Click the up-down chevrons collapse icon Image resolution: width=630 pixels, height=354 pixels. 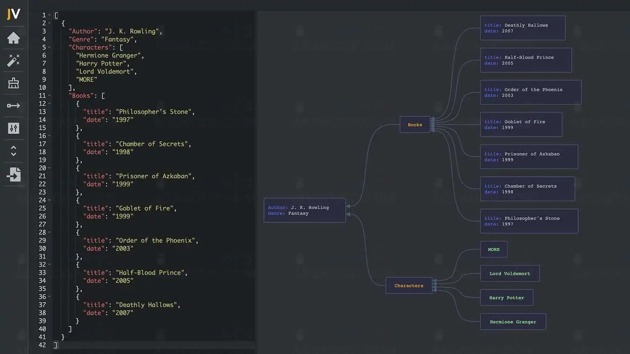click(x=13, y=151)
